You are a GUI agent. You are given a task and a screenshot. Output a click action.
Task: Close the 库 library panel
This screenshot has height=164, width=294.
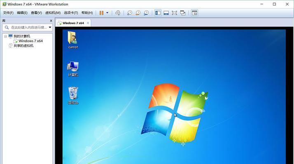(x=51, y=21)
